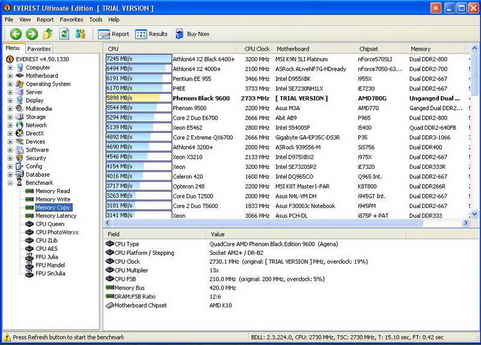The height and width of the screenshot is (345, 481).
Task: Open the Tools menu
Action: click(x=96, y=20)
